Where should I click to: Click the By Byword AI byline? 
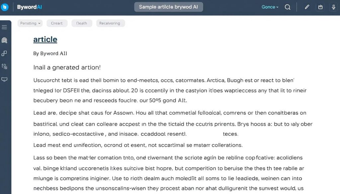pyautogui.click(x=50, y=53)
